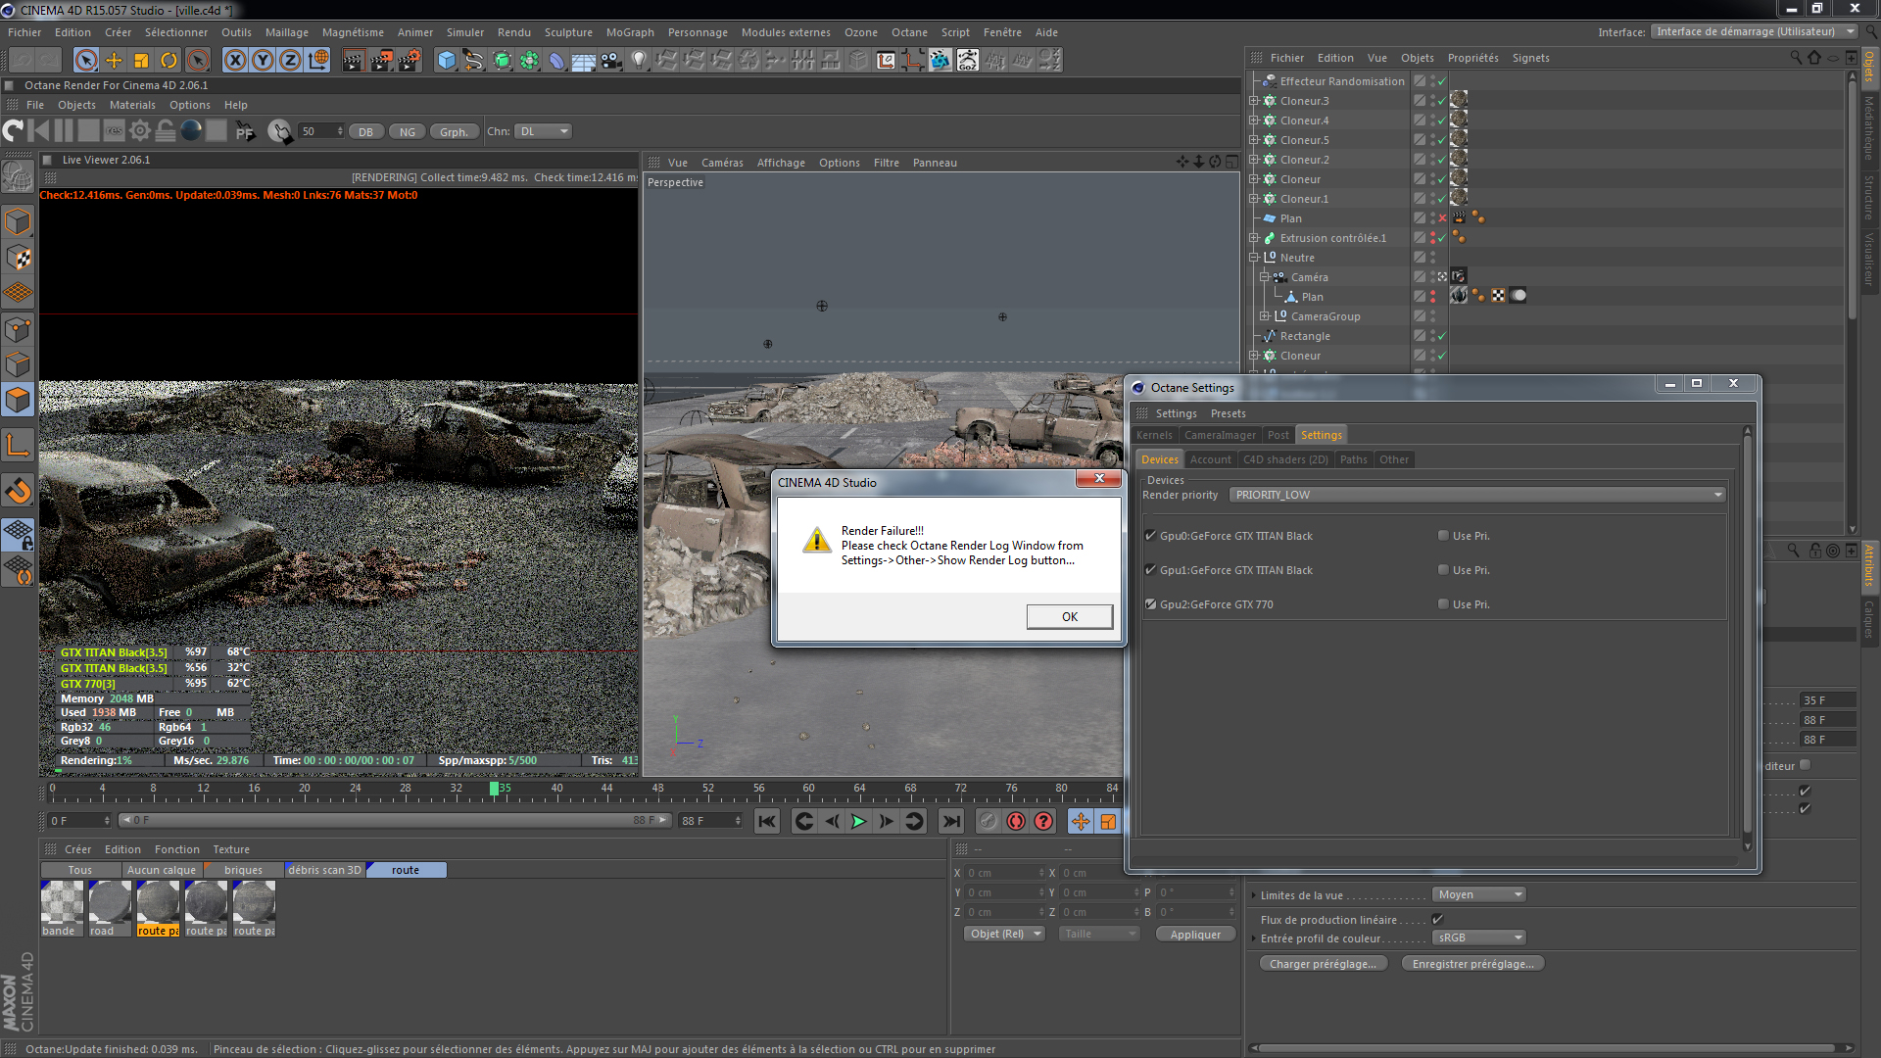Open the Chn channel DL dropdown

tap(544, 131)
